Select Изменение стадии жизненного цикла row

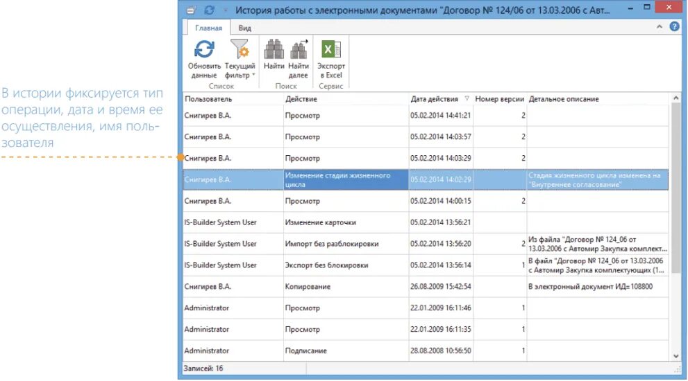426,179
